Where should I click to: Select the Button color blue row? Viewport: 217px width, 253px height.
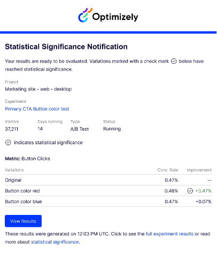point(108,202)
